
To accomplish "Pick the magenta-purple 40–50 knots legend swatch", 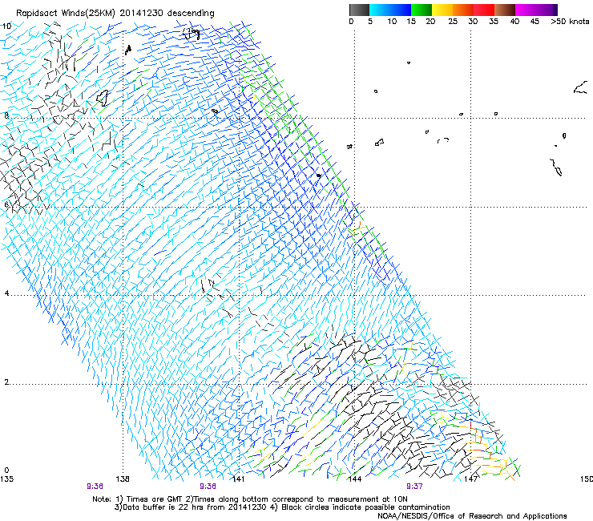I will click(x=536, y=10).
